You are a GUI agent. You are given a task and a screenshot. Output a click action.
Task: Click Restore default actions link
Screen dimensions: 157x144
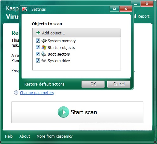tap(44, 84)
